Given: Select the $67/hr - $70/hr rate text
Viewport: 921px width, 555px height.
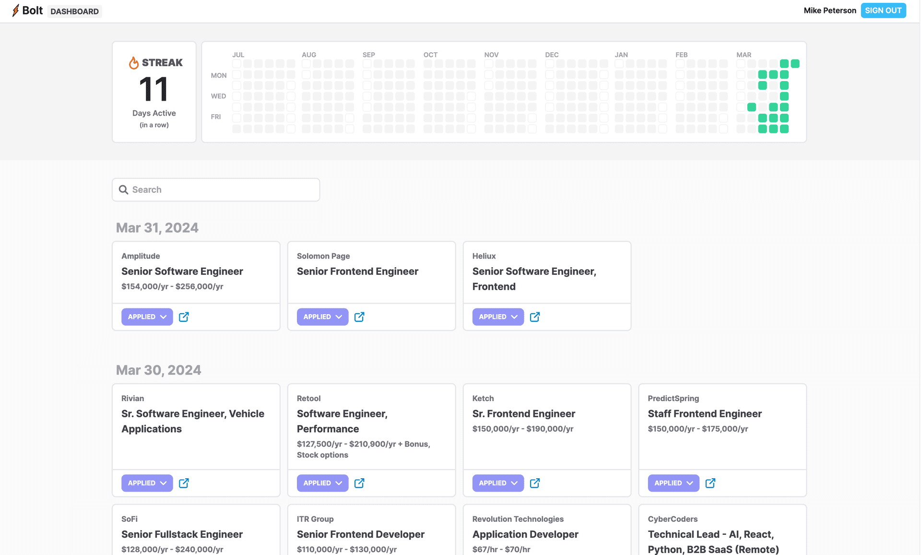Looking at the screenshot, I should [501, 549].
